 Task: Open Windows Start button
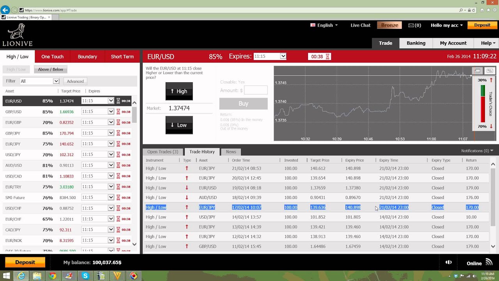(x=6, y=276)
